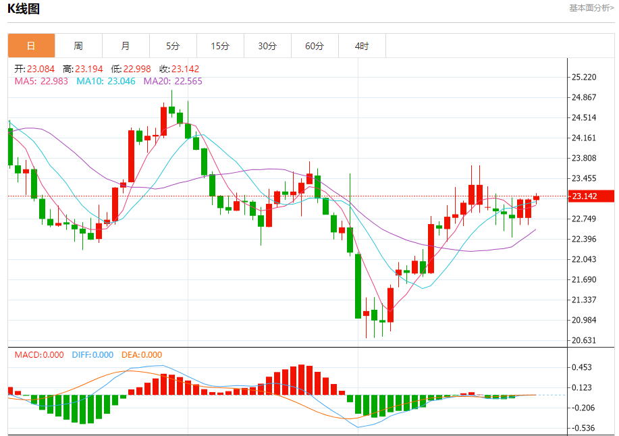The width and height of the screenshot is (619, 436).
Task: Click the DIFF:0.000 indicator label
Action: pos(92,355)
